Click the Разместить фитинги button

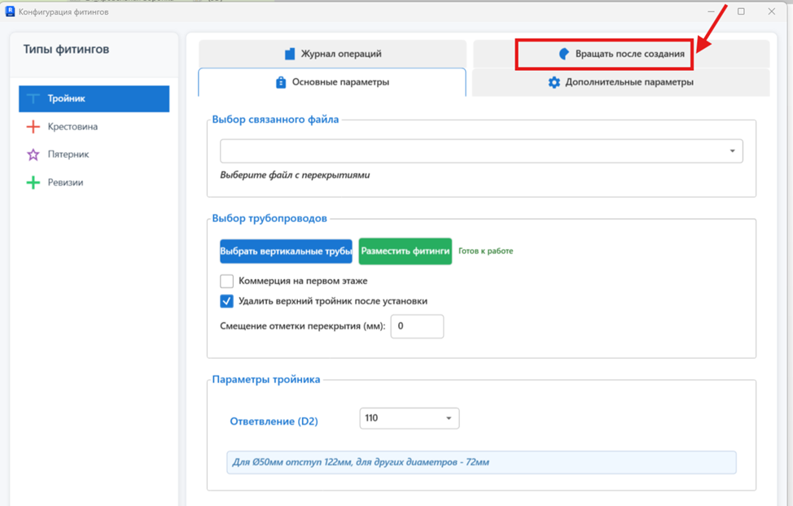tap(405, 251)
